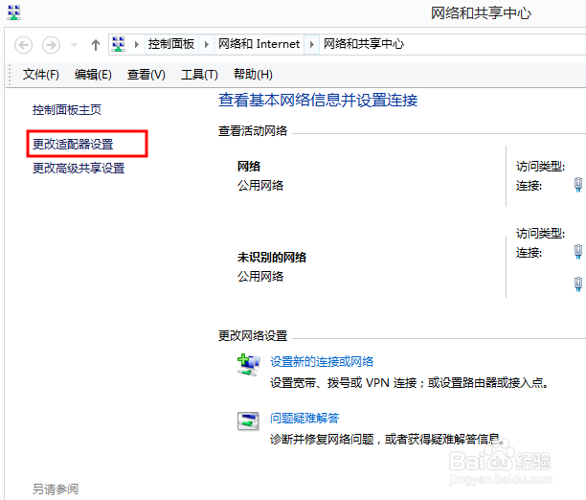The image size is (586, 500).
Task: Click the new connection setup icon
Action: tap(249, 365)
